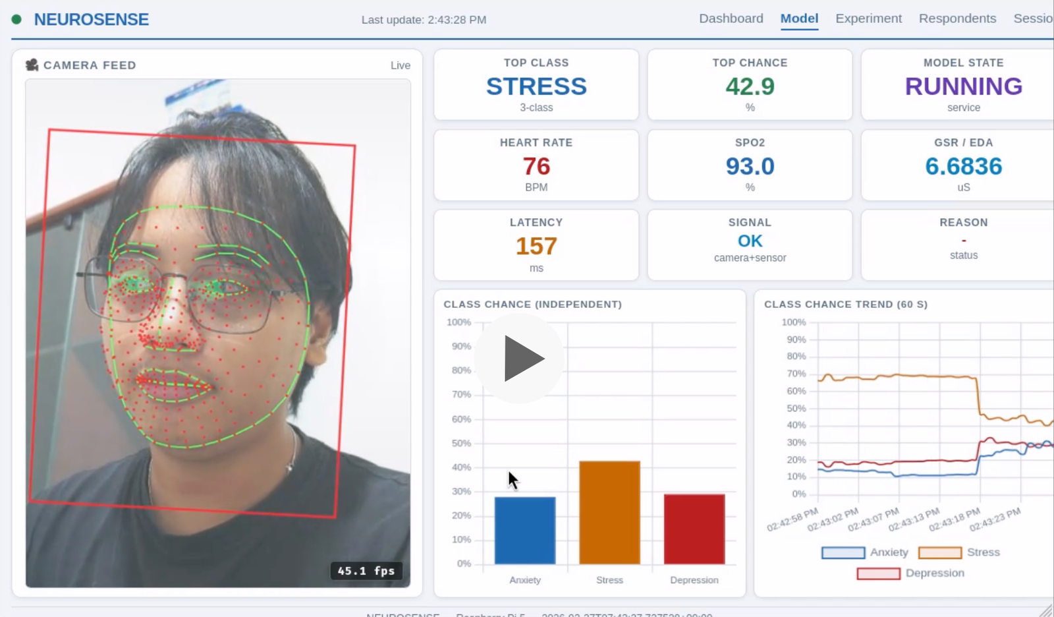Screen dimensions: 1054x617
Task: Click the camera icon beside Camera Feed
Action: pyautogui.click(x=32, y=65)
